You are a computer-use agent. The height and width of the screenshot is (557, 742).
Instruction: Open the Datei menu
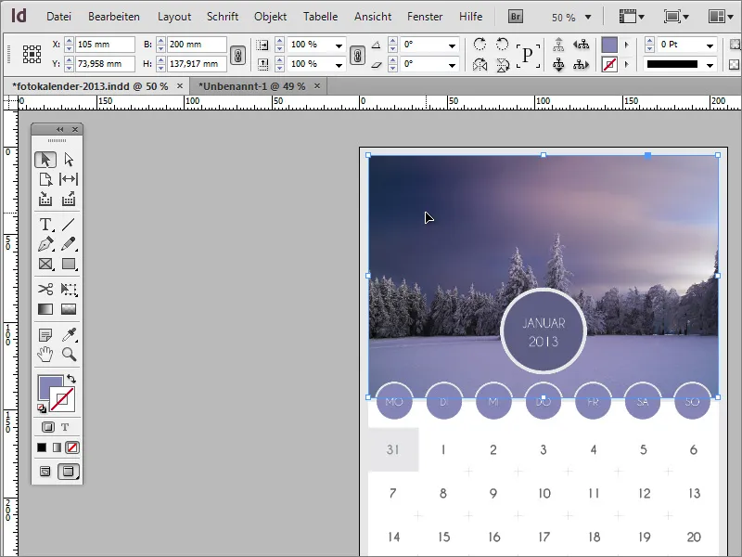coord(58,17)
